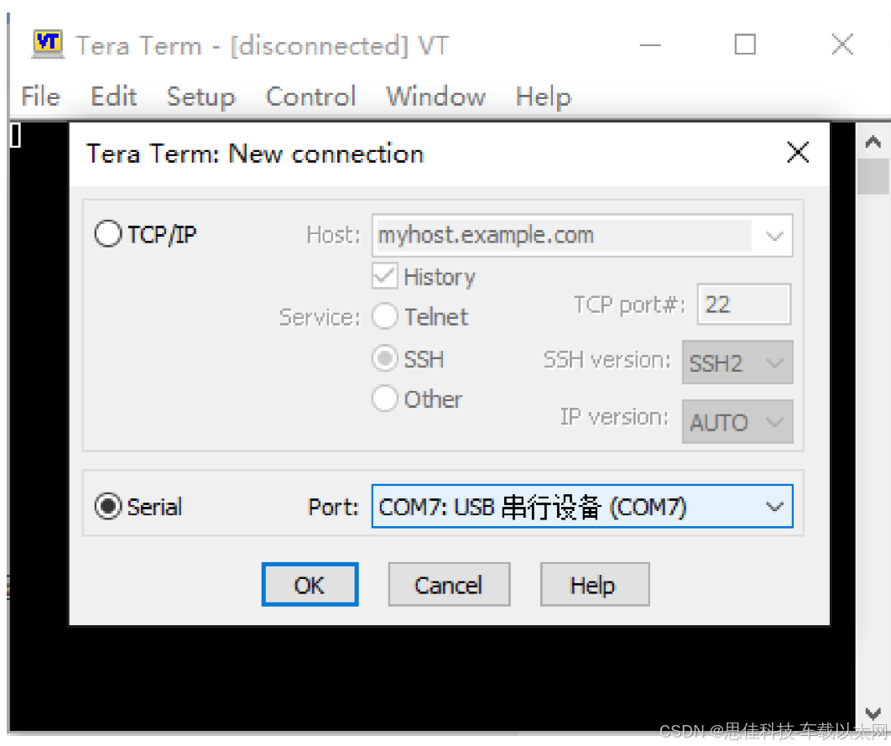Open the Control menu
The height and width of the screenshot is (746, 891).
point(310,96)
